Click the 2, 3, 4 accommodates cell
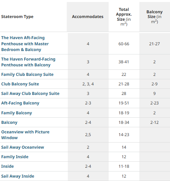The image size is (170, 181). pos(88,84)
